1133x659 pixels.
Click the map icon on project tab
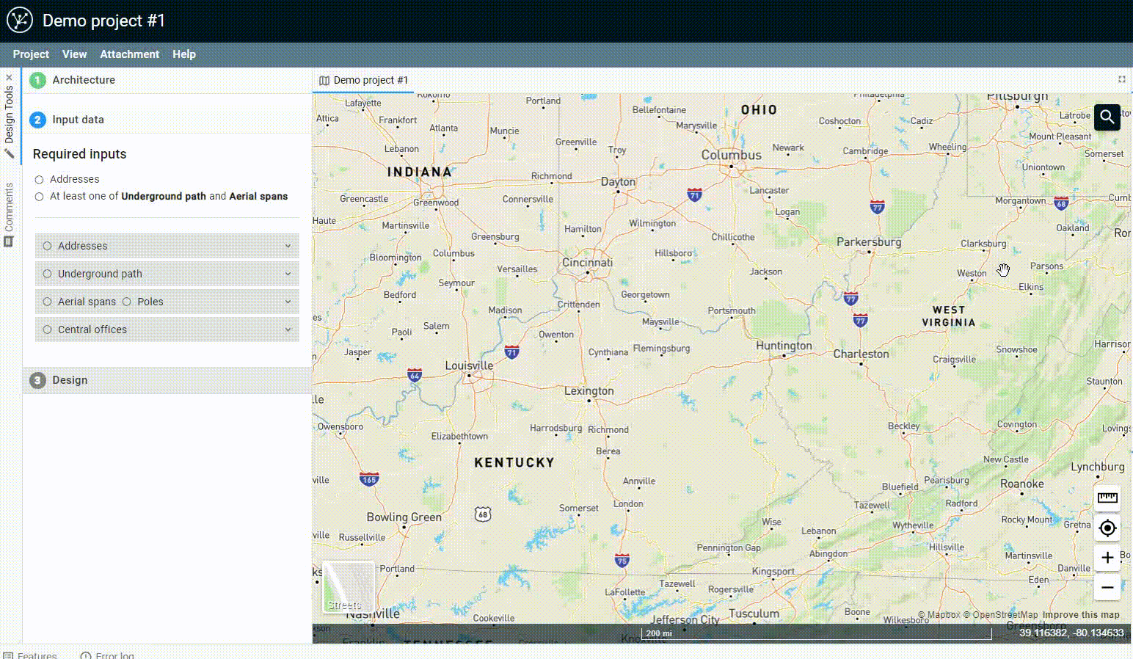pyautogui.click(x=324, y=81)
